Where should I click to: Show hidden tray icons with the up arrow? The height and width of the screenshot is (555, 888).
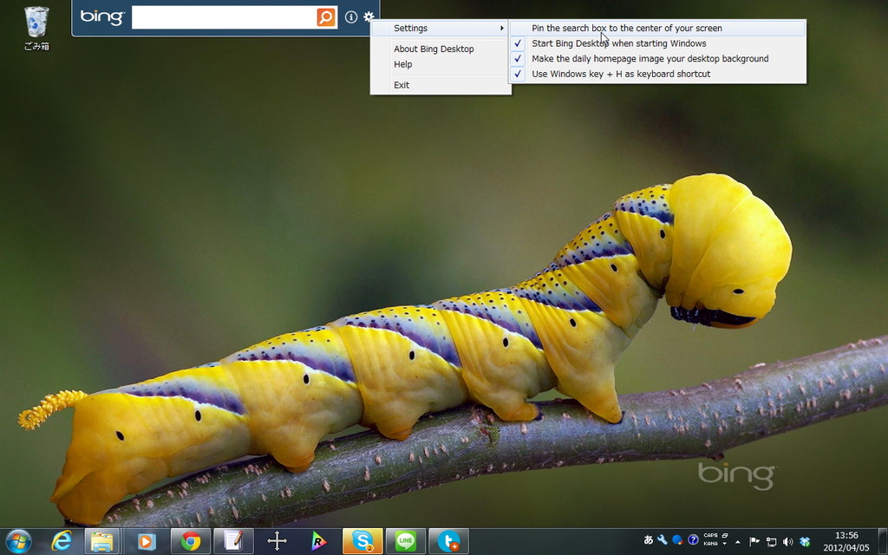tap(737, 543)
